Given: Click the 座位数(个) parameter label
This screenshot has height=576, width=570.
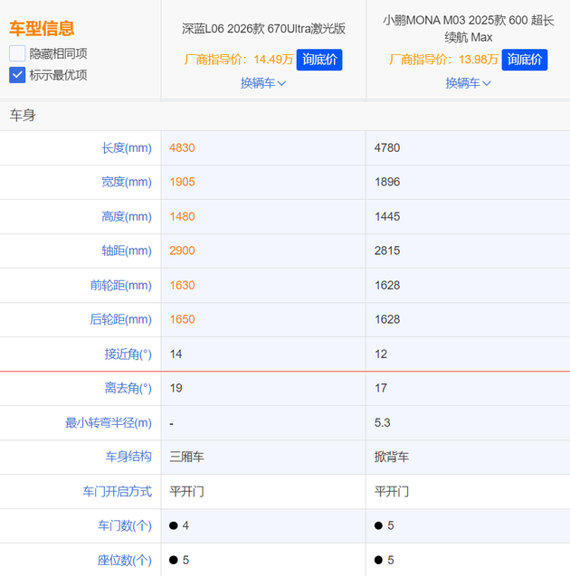Looking at the screenshot, I should (125, 560).
